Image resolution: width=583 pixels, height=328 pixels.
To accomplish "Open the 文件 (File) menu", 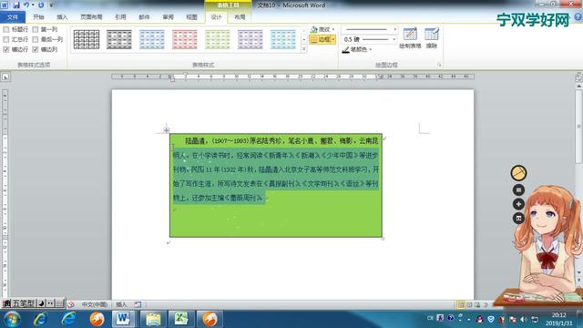I will (13, 17).
